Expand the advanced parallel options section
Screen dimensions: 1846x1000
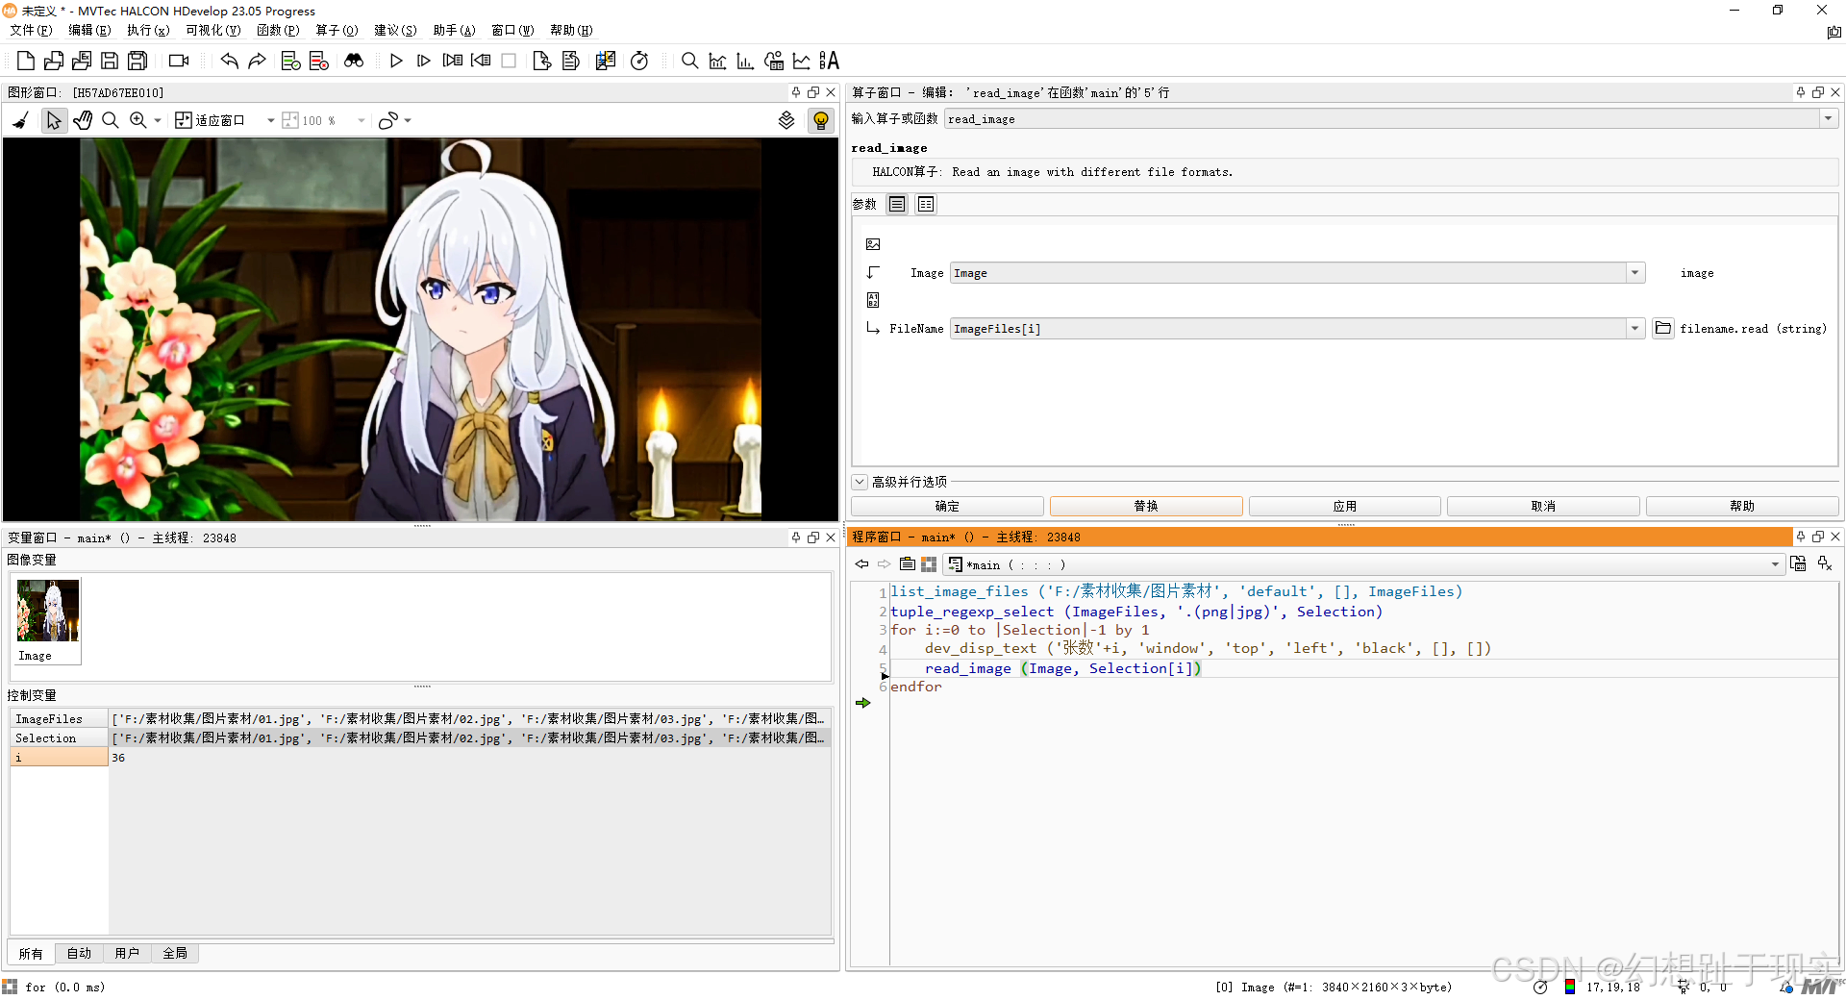(860, 482)
